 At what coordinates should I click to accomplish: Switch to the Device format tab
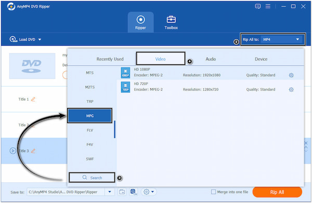coord(261,59)
